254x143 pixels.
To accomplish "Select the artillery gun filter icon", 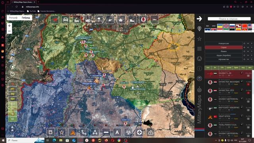I will [110, 20].
